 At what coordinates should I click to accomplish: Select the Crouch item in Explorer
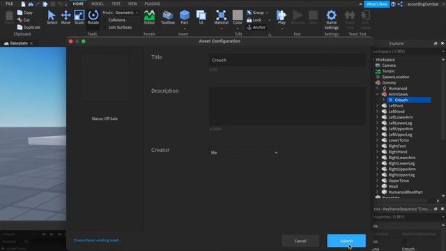(x=409, y=100)
